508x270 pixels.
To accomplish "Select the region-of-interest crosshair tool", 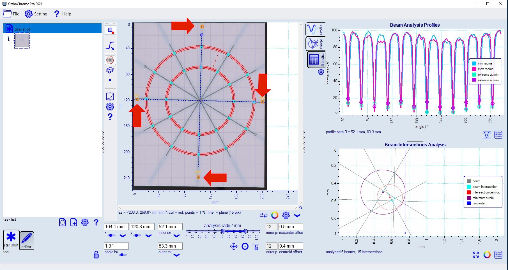I will [110, 30].
